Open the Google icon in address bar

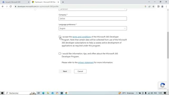(x=145, y=6)
